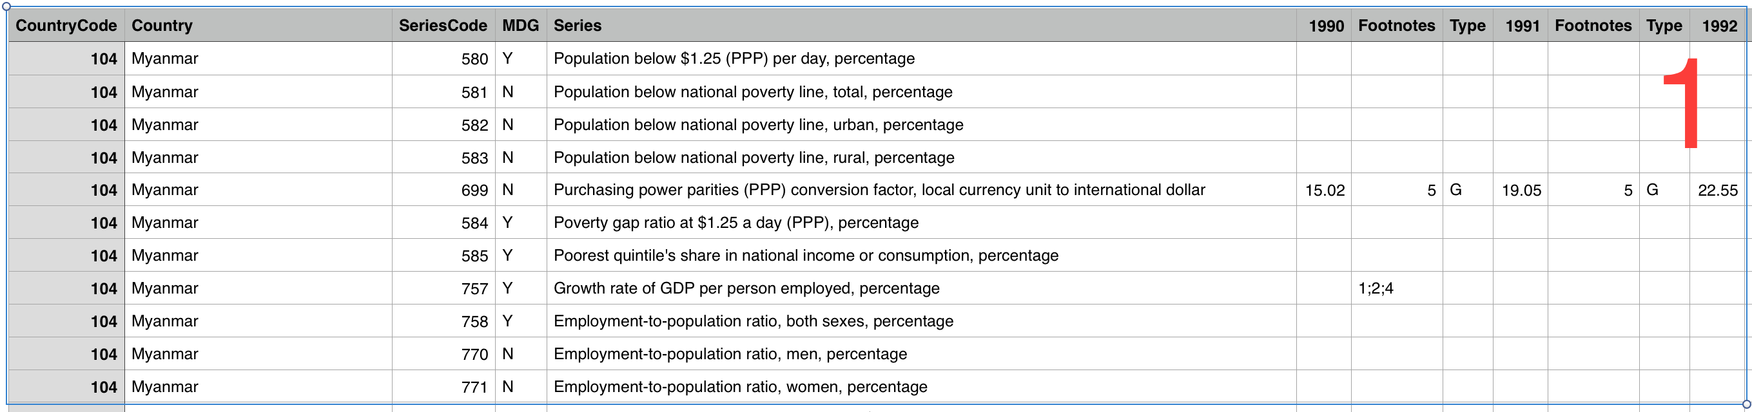Screen dimensions: 1752x412
Task: Select the "Poverty gap ratio" series cell
Action: 736,223
